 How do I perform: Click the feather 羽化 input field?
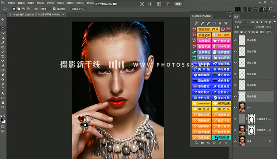(46, 9)
